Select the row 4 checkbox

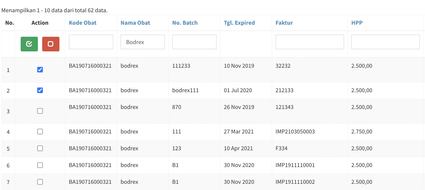40,132
